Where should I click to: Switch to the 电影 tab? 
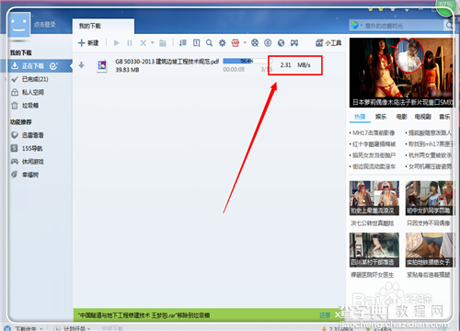point(401,117)
